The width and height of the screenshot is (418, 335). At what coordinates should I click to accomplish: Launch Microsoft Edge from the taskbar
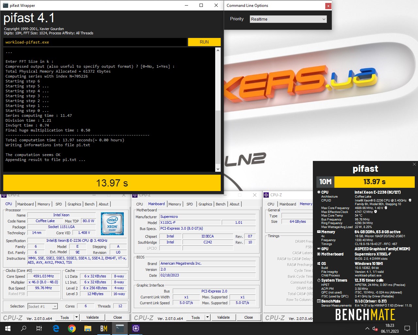point(56,328)
